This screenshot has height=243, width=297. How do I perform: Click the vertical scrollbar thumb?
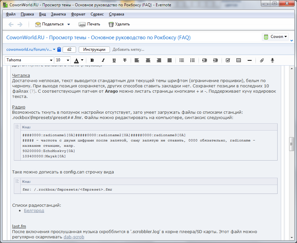coord(292,144)
